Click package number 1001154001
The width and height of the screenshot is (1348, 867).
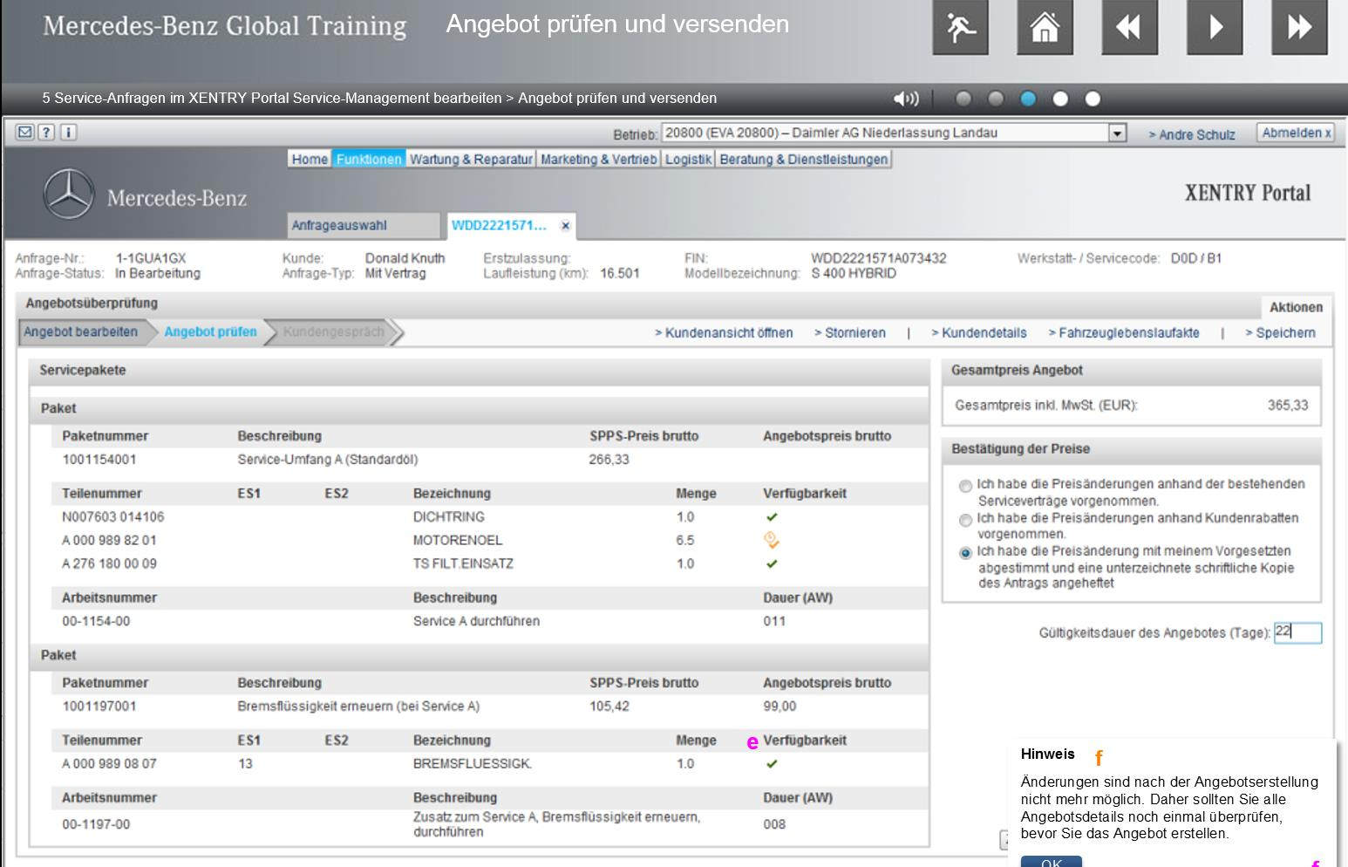tap(99, 460)
